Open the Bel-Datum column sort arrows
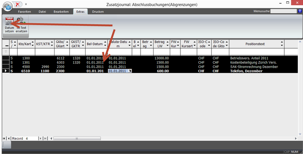 coord(105,44)
